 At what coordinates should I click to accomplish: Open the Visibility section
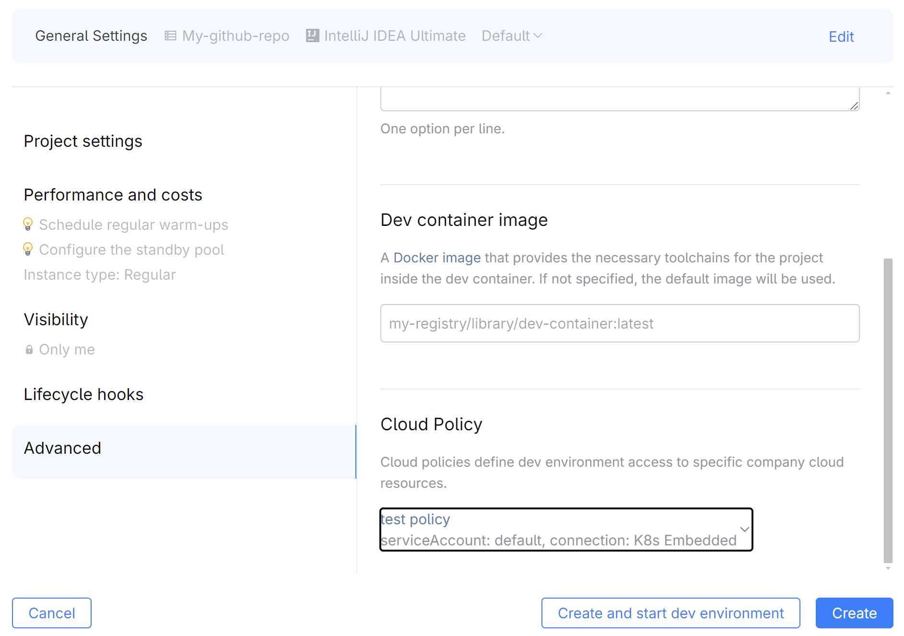tap(56, 319)
